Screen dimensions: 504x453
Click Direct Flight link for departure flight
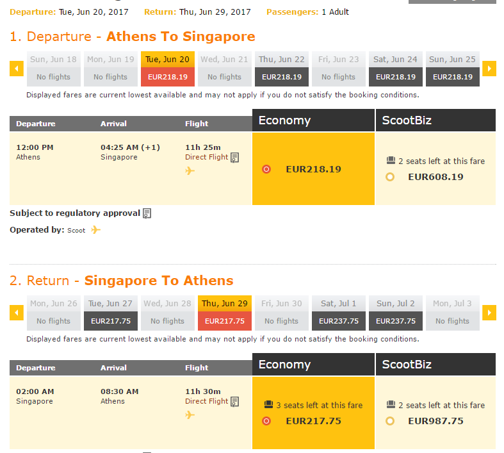(x=206, y=157)
